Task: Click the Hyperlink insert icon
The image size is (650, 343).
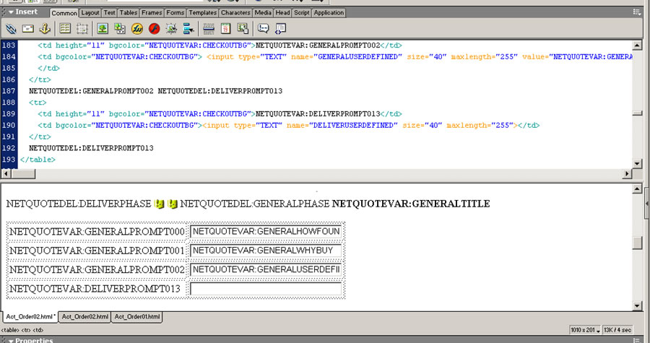Action: point(11,29)
